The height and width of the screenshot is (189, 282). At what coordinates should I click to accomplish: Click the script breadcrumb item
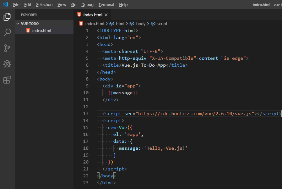click(162, 24)
